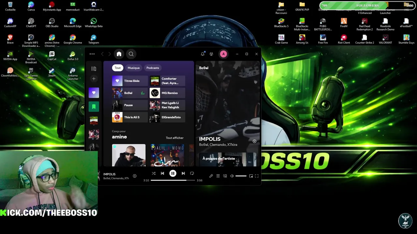The height and width of the screenshot is (234, 417).
Task: Open the Epic Games Launcher icon
Action: coord(31,74)
